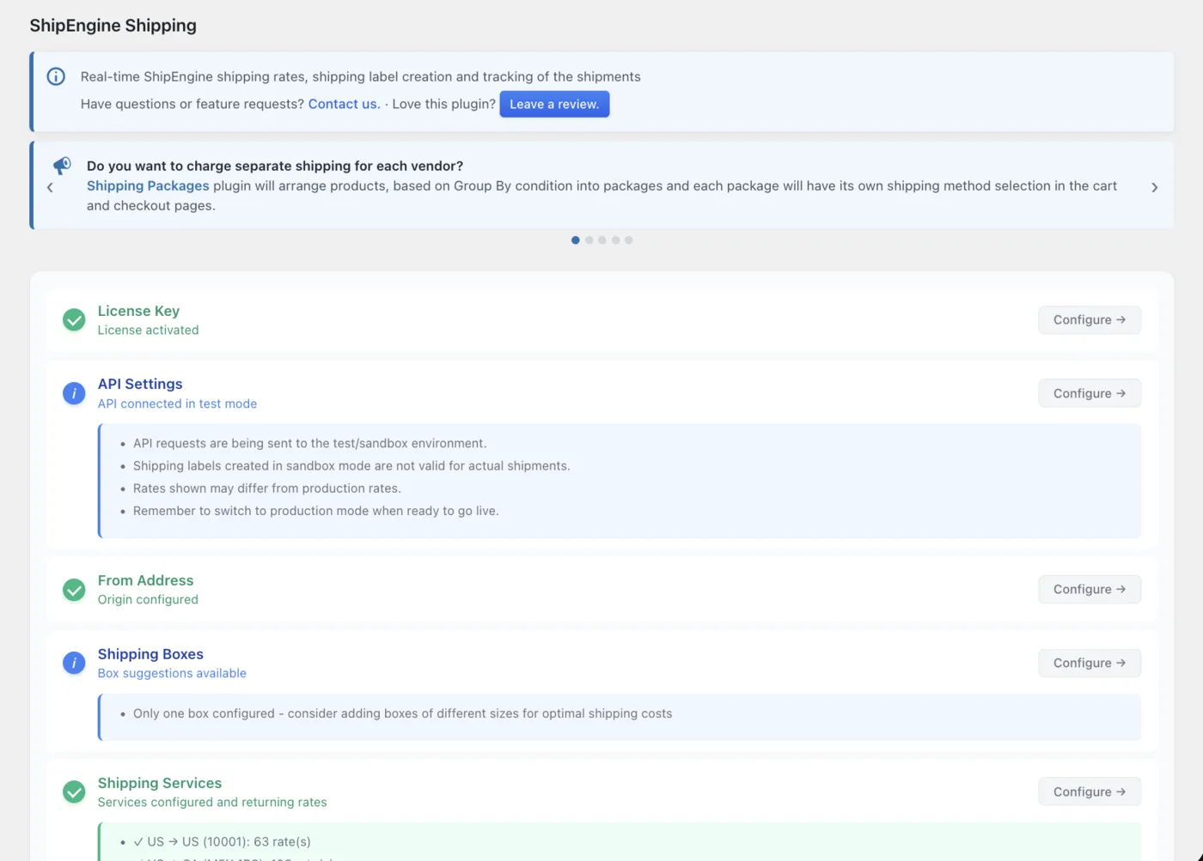The width and height of the screenshot is (1203, 861).
Task: Click Shipping Services green checkmark icon
Action: tap(74, 791)
